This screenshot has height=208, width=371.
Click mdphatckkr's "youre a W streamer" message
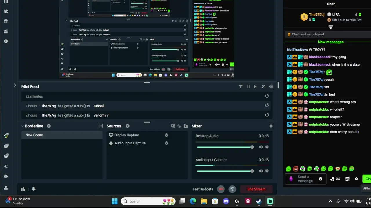[x=323, y=125]
